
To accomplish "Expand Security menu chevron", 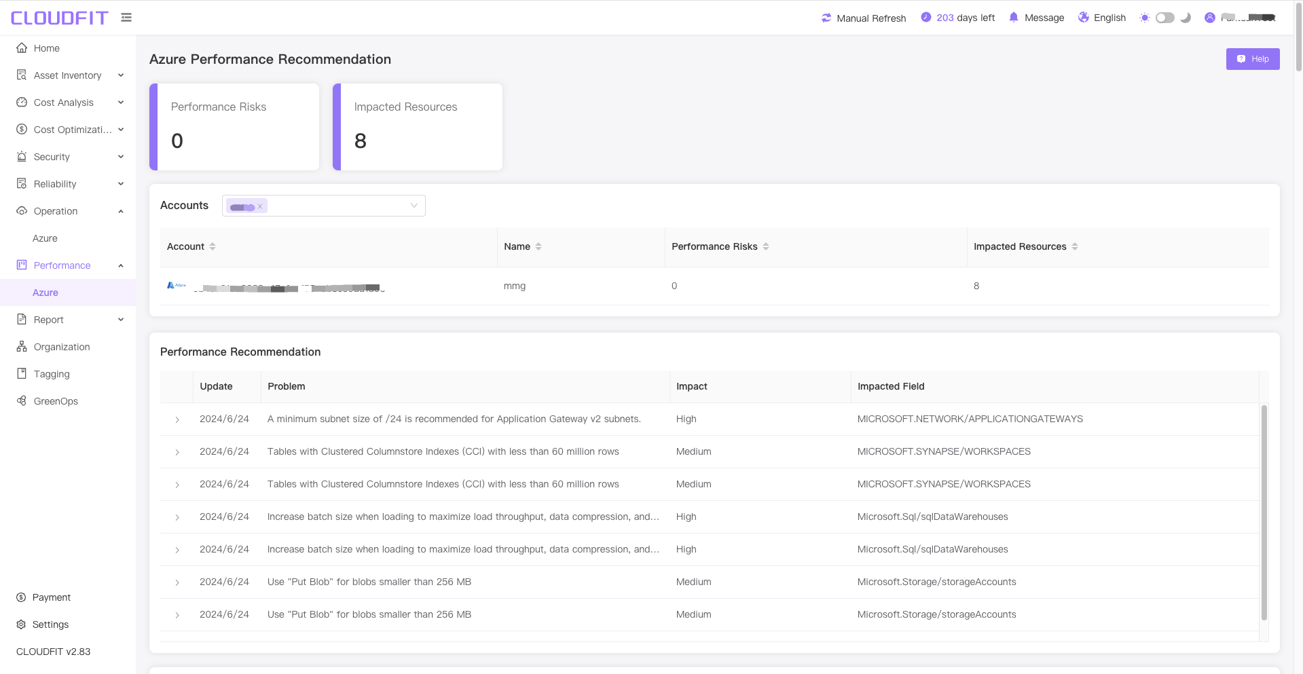I will (121, 157).
